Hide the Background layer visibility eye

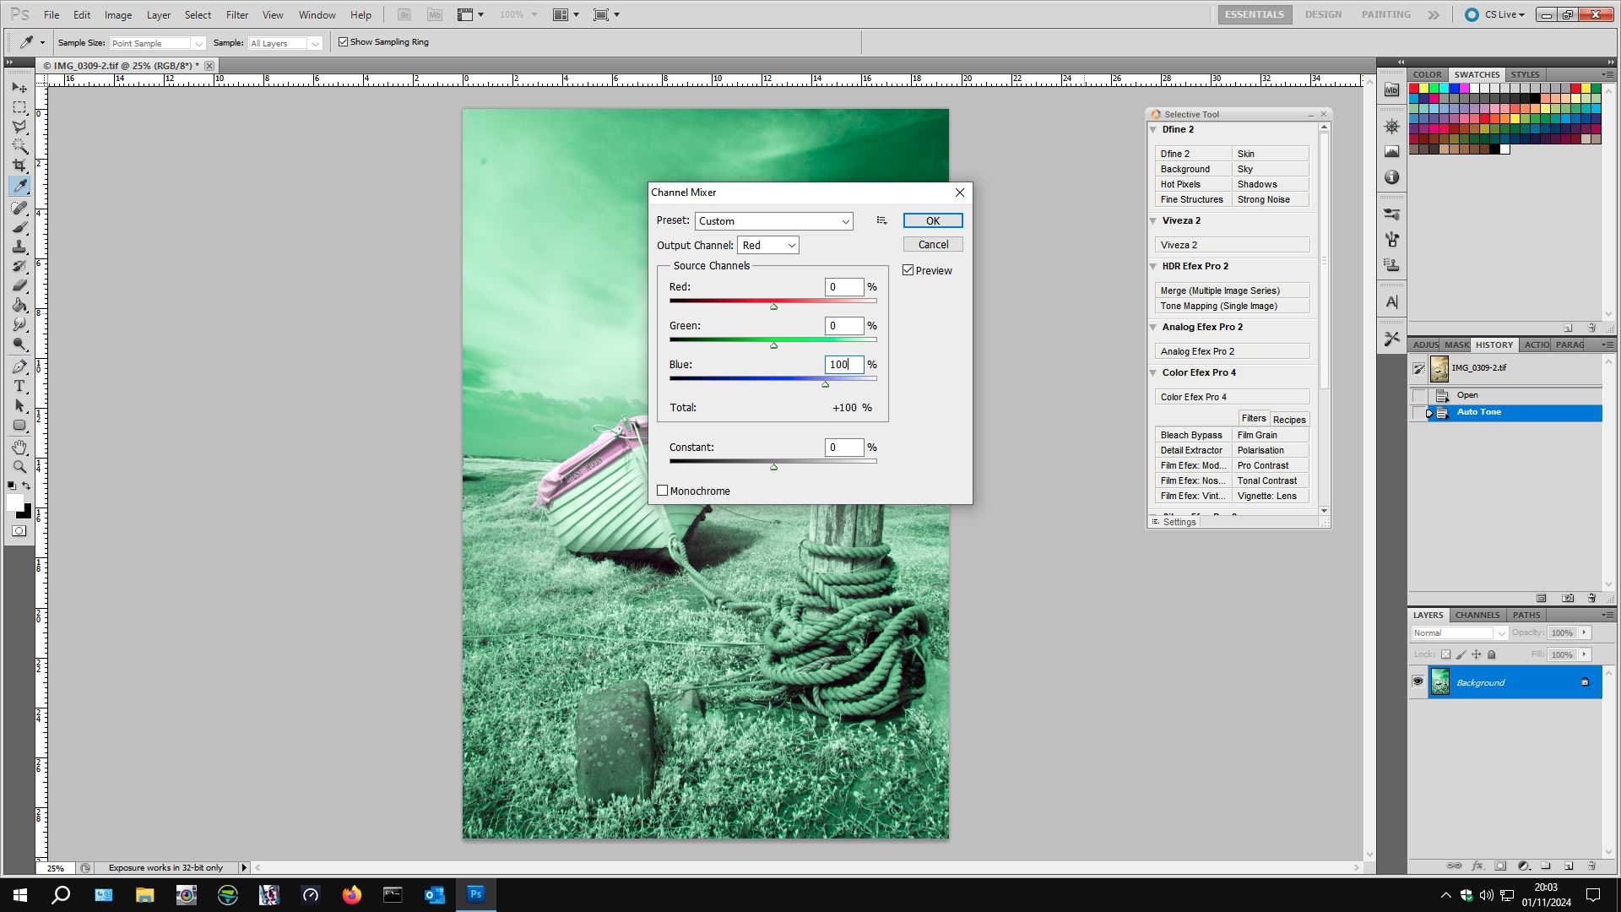[1418, 681]
